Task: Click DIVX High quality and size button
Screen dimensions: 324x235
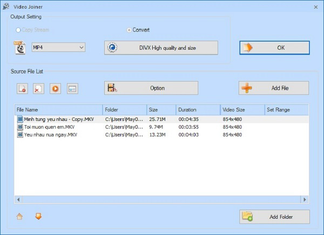Action: [161, 48]
